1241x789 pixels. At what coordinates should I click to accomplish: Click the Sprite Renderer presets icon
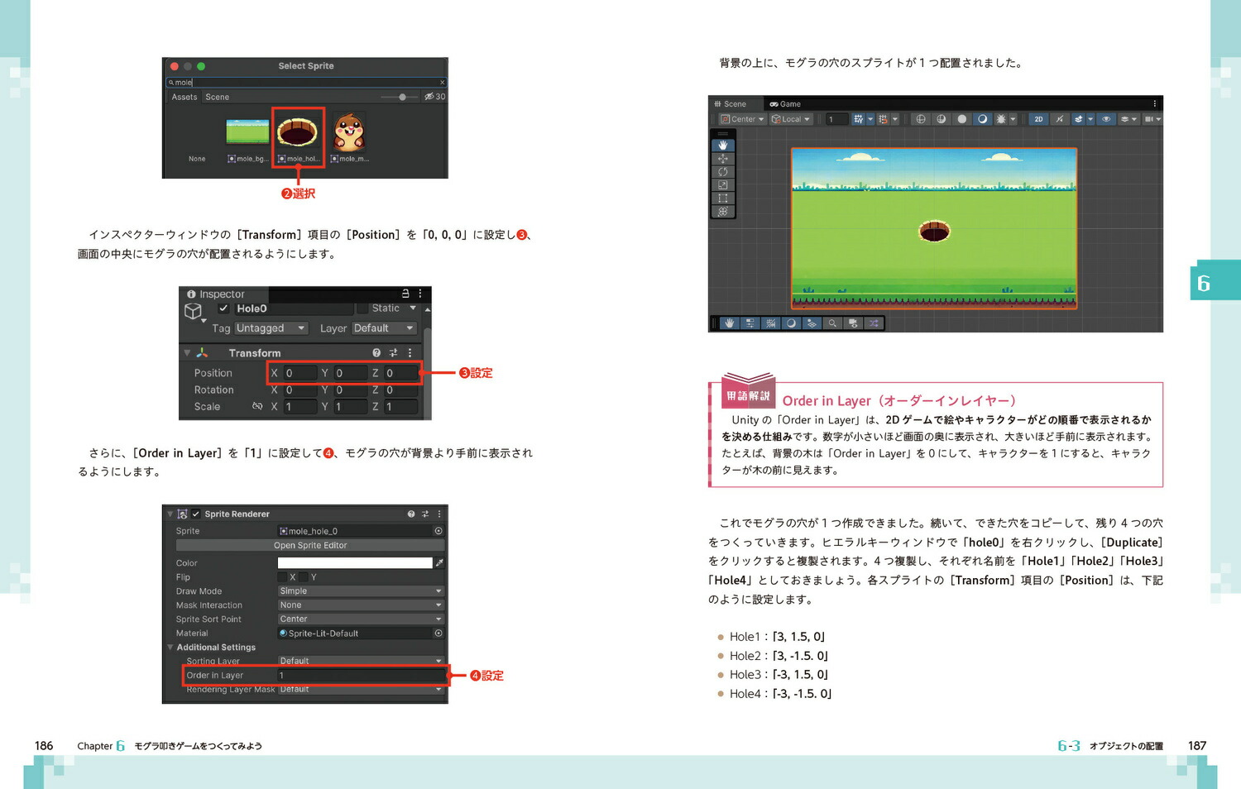425,514
